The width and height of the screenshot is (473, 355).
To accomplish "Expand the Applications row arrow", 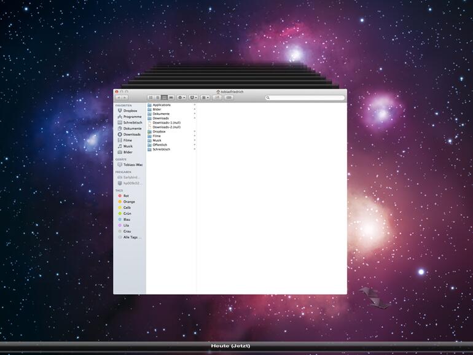I will [195, 105].
